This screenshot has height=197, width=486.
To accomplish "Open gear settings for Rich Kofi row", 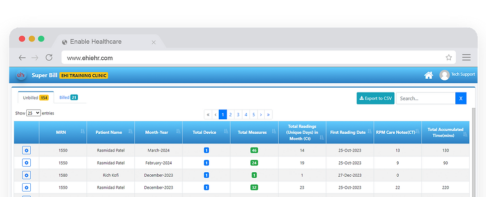I will [26, 175].
